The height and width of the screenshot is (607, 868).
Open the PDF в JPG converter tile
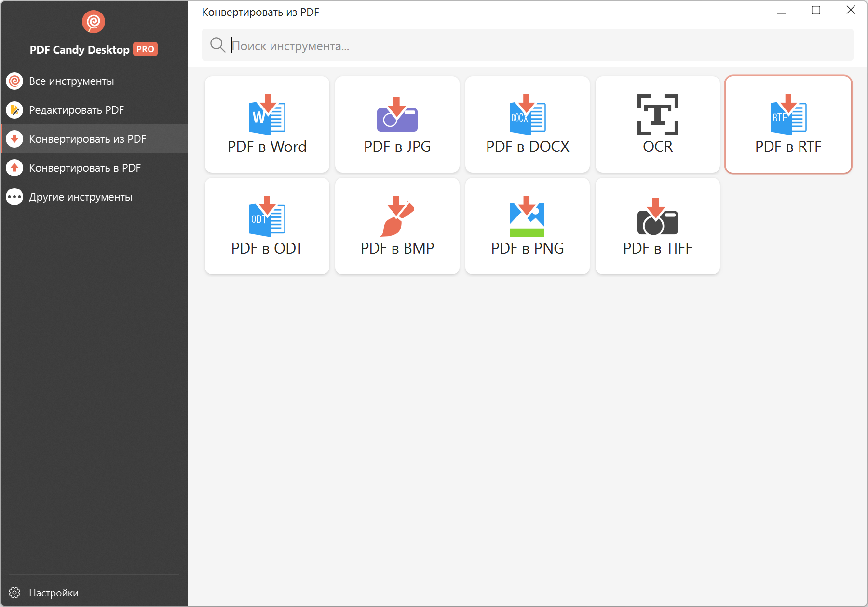(x=397, y=124)
